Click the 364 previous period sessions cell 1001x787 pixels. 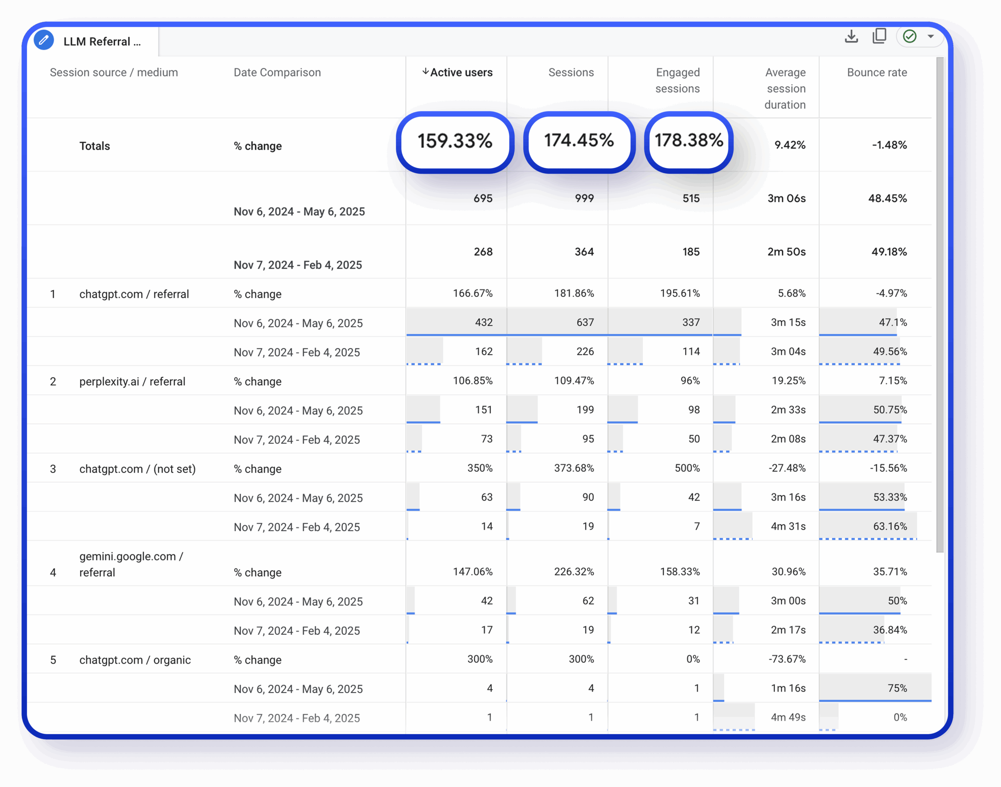[x=584, y=252]
